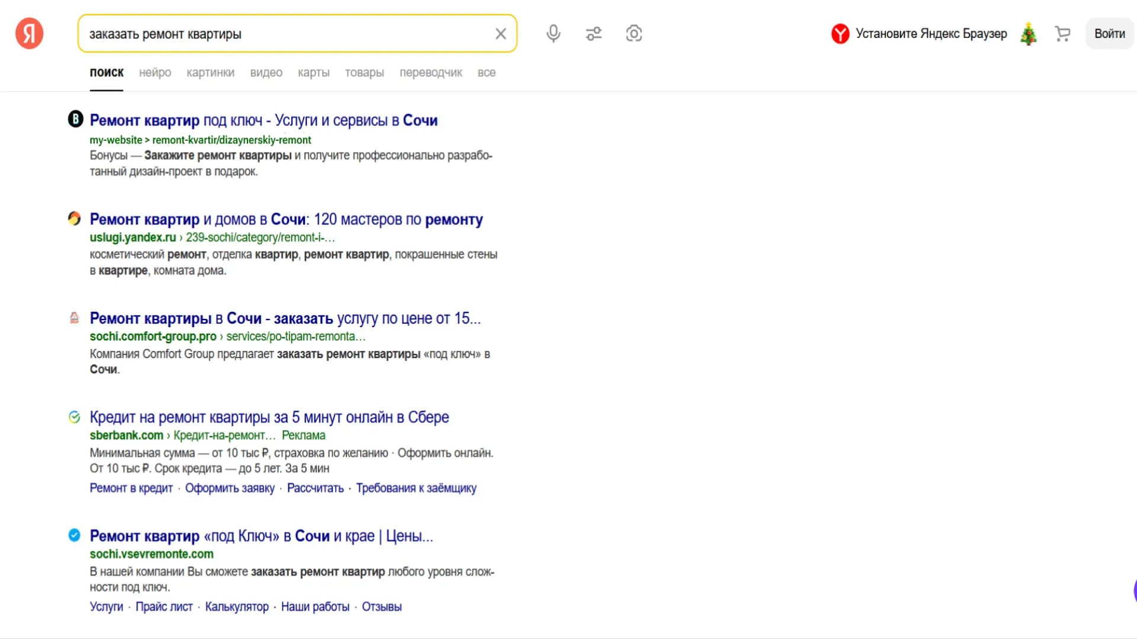Open the Рассчитать sitelink

(315, 488)
